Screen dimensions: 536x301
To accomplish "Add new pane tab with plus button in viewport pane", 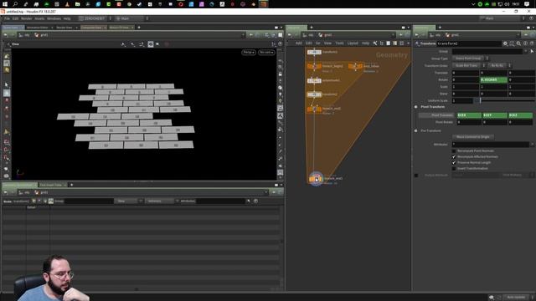I will [x=139, y=28].
